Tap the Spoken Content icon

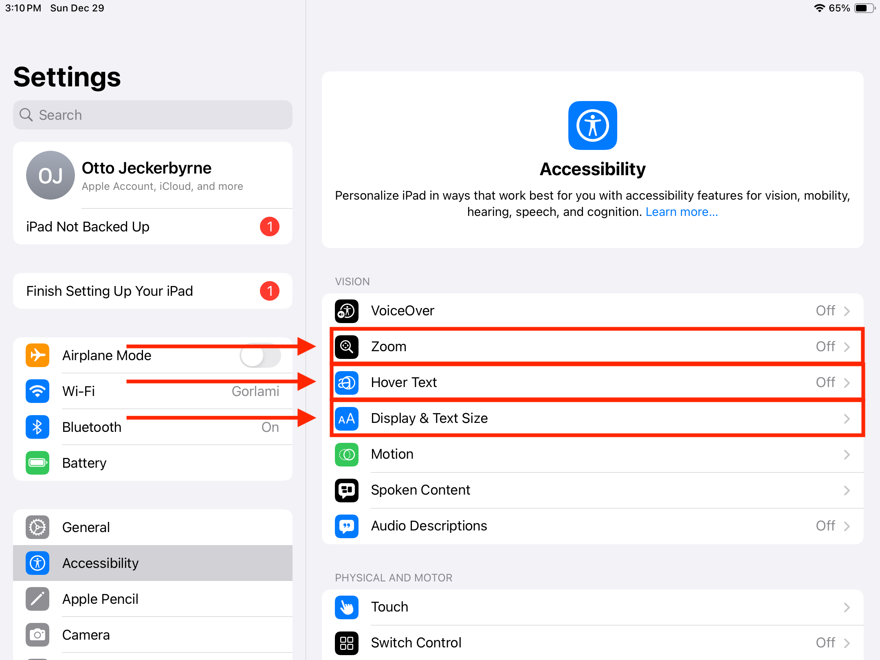[x=347, y=490]
